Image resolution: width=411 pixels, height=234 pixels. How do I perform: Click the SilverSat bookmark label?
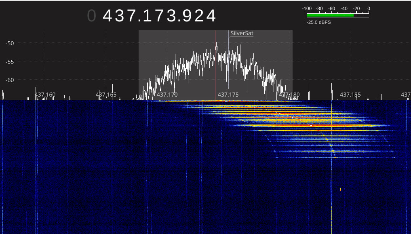241,34
